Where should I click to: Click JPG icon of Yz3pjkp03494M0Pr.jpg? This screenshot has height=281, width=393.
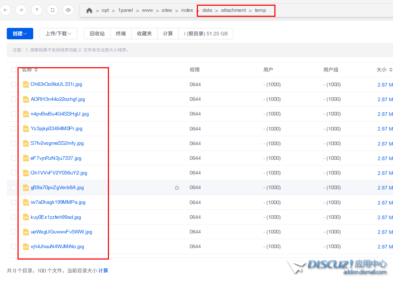coord(26,129)
